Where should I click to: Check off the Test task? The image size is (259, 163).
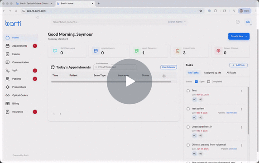[188, 91]
